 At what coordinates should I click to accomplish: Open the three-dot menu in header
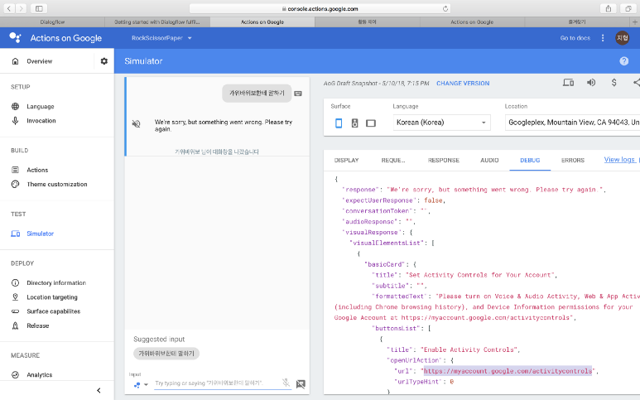pos(603,38)
